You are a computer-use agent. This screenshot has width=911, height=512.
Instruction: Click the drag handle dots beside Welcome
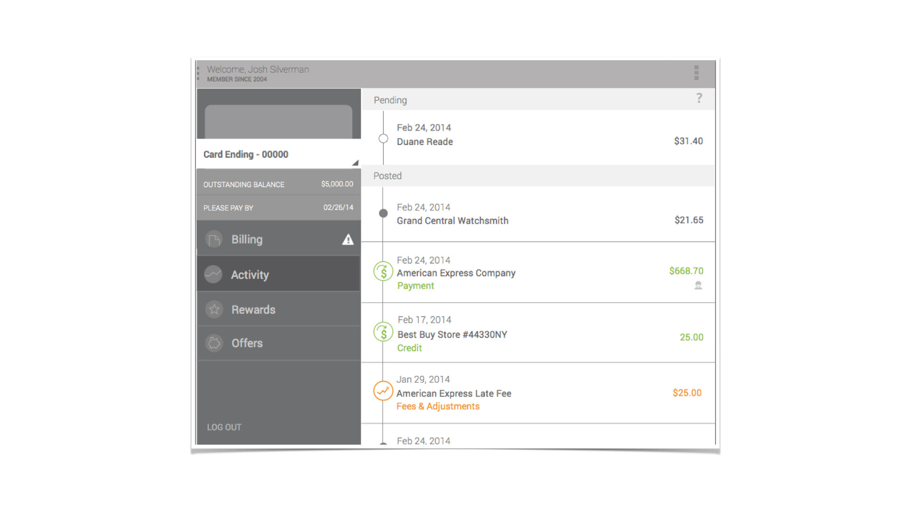198,73
